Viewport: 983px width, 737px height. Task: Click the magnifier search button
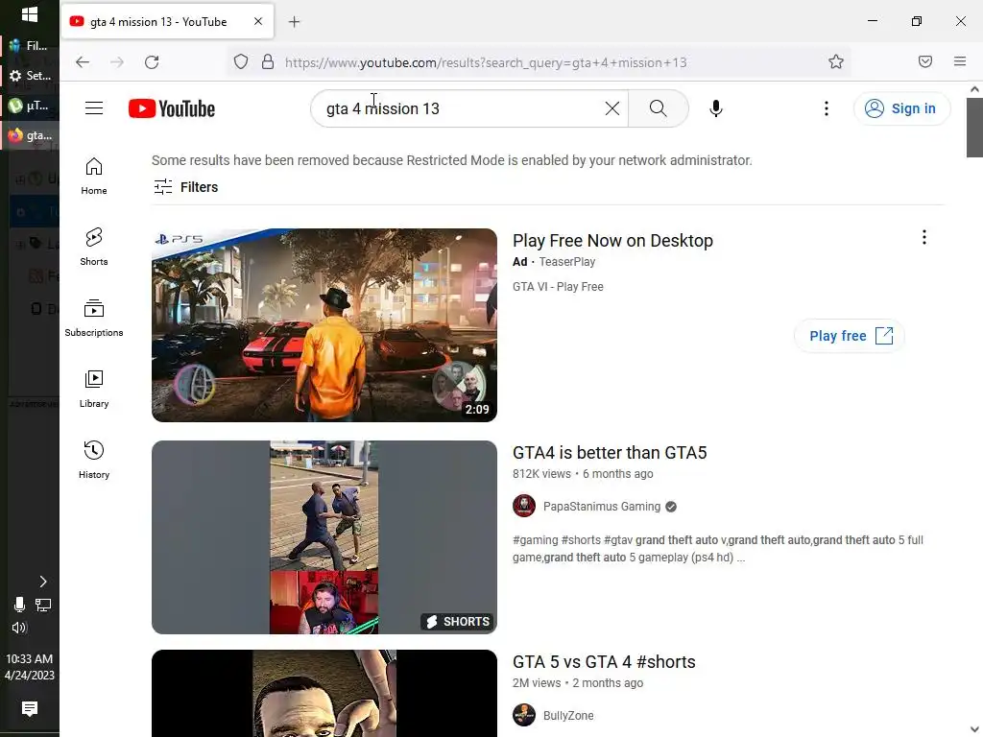[659, 108]
